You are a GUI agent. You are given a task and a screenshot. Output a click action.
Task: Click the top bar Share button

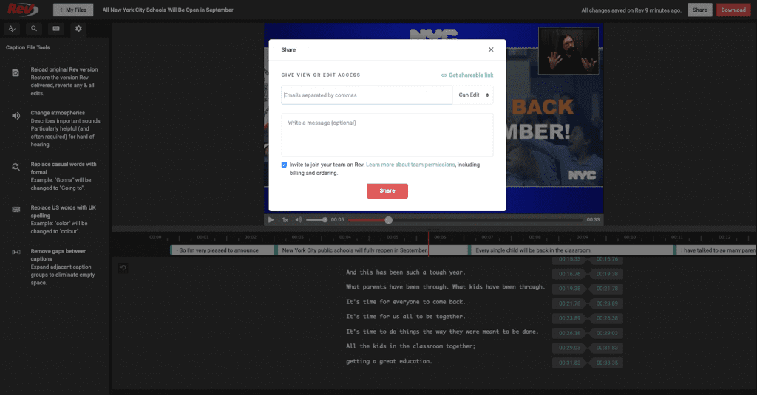click(699, 10)
